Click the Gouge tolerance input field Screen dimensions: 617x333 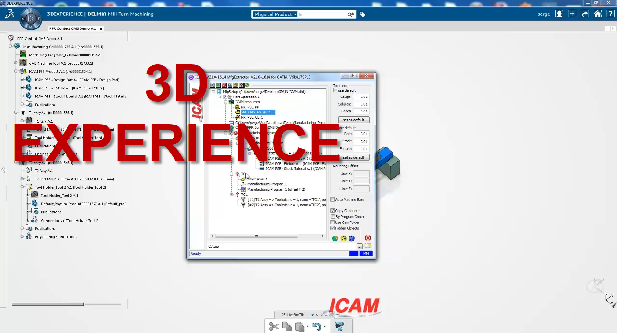point(361,97)
